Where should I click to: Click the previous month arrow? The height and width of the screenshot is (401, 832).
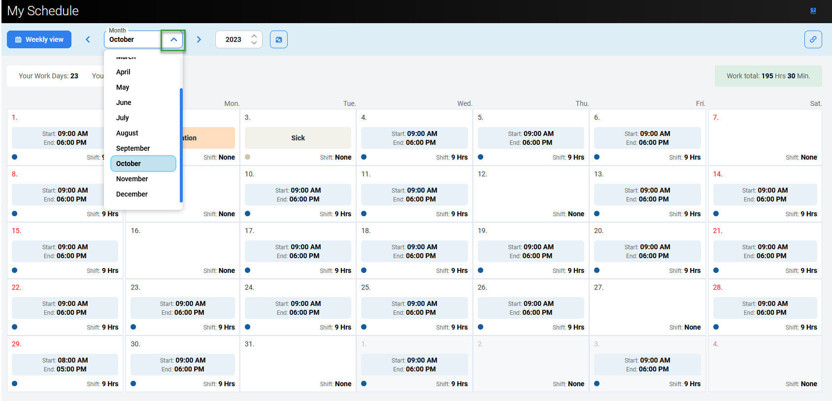(x=88, y=39)
